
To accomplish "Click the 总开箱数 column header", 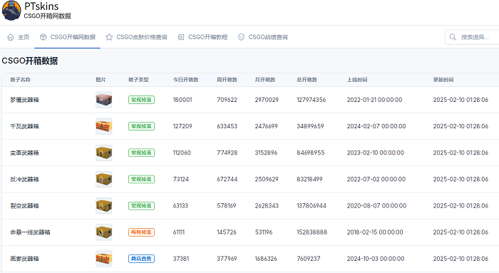I will click(x=307, y=80).
